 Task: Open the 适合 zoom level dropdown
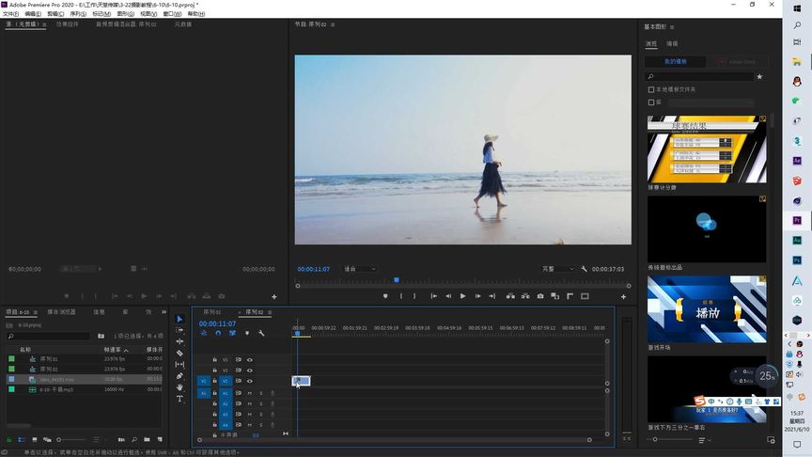(362, 269)
